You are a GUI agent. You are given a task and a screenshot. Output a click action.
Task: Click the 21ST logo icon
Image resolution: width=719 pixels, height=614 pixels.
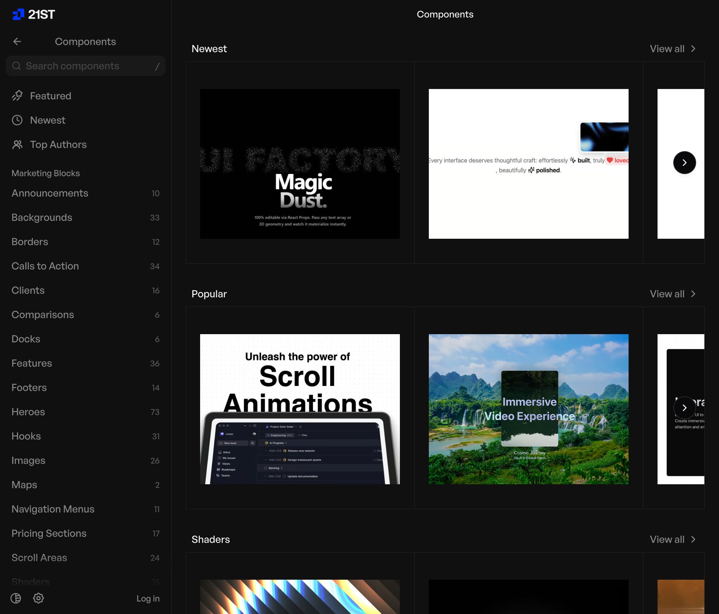pyautogui.click(x=18, y=14)
